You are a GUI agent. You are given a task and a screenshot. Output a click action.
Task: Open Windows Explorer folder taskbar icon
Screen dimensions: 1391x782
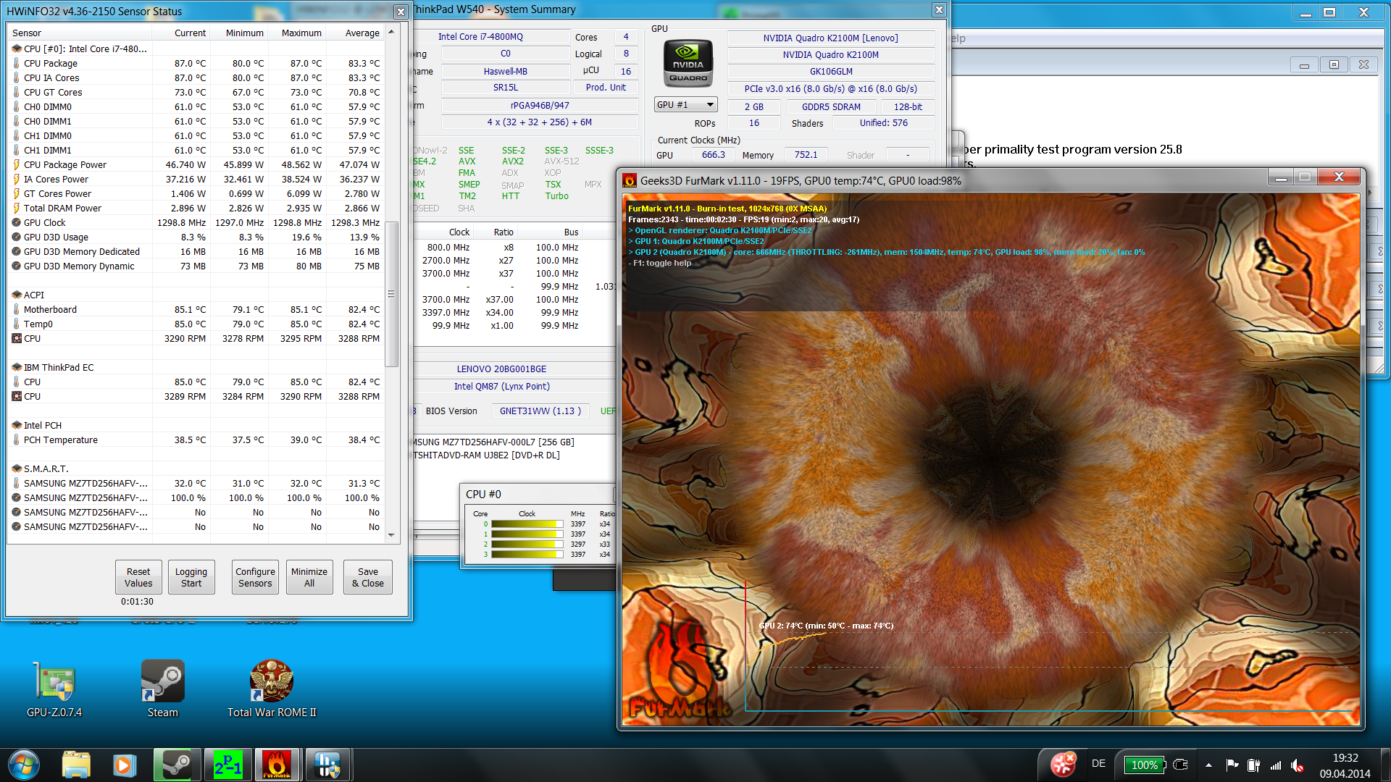tap(76, 765)
